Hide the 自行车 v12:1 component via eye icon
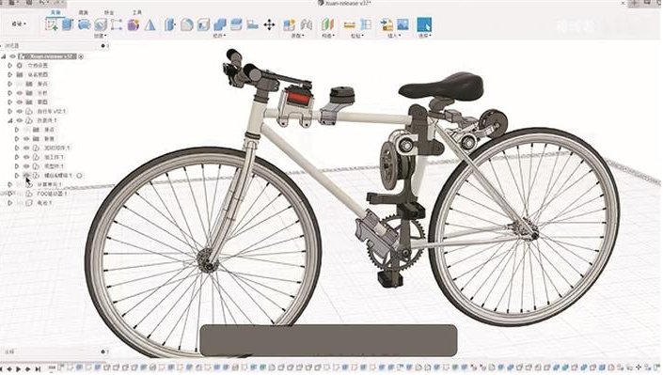This screenshot has height=375, width=663. pos(20,111)
